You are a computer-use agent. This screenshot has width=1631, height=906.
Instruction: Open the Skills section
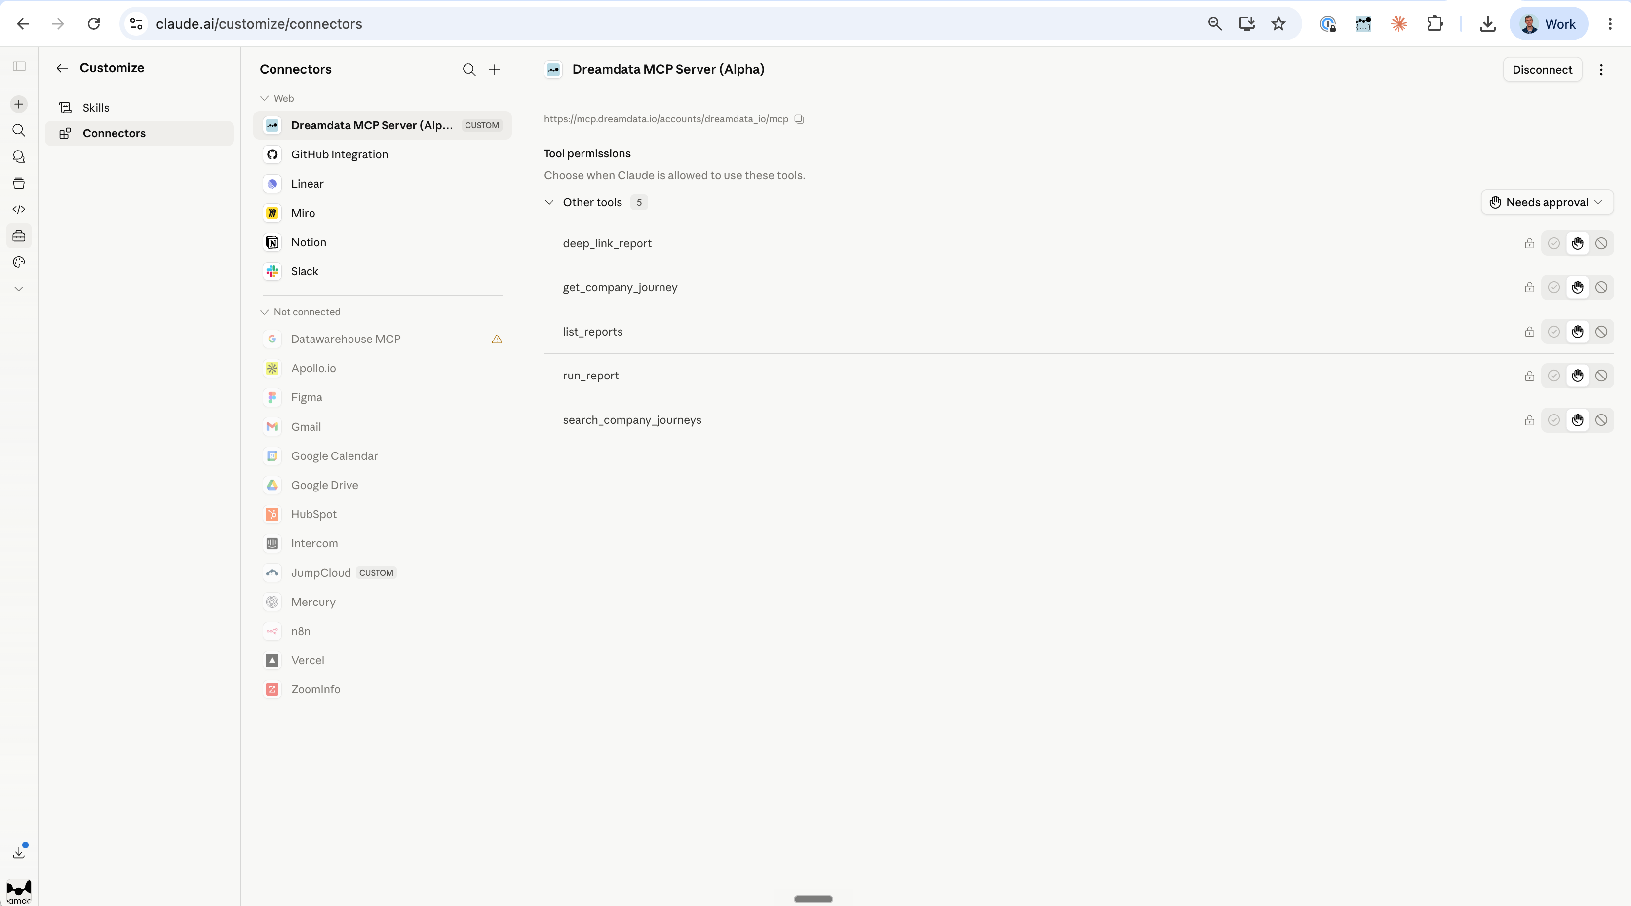(x=139, y=108)
